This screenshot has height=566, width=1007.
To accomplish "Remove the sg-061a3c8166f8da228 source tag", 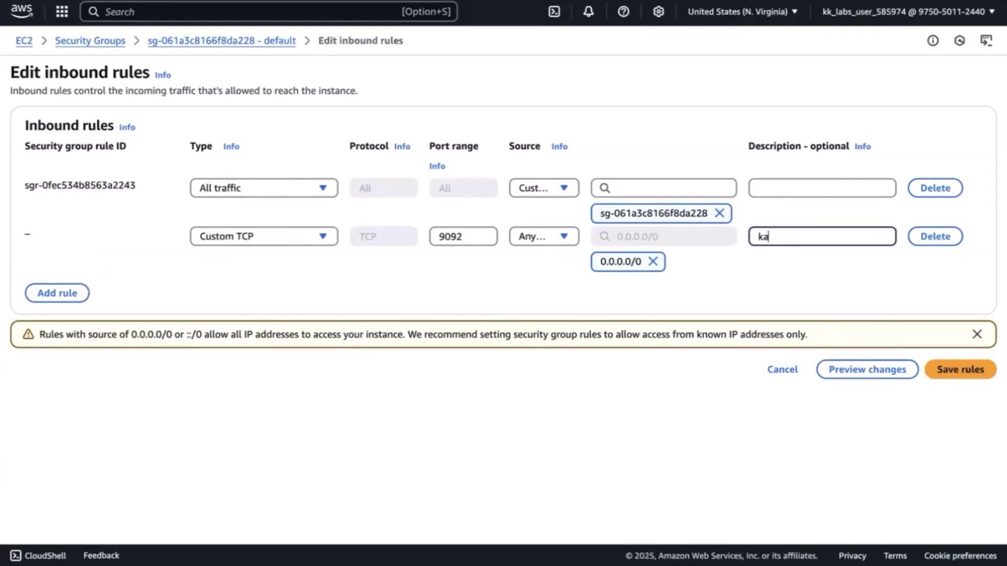I will tap(720, 213).
